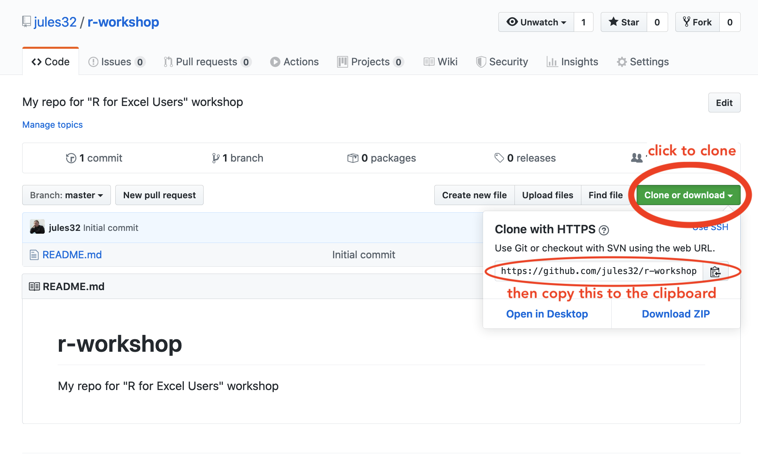Click the eye icon on the Unwatch button
Image resolution: width=758 pixels, height=469 pixels.
click(x=512, y=22)
